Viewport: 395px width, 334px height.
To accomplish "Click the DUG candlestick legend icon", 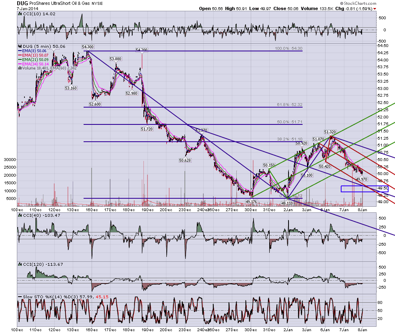I will tap(20, 46).
